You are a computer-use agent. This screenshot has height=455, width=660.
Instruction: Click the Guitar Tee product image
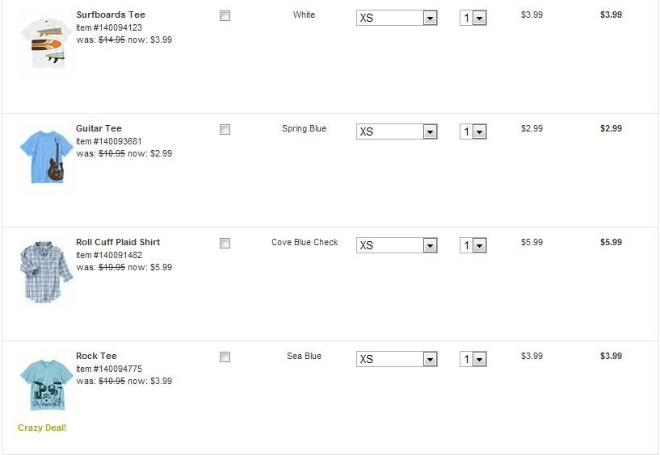pyautogui.click(x=45, y=157)
